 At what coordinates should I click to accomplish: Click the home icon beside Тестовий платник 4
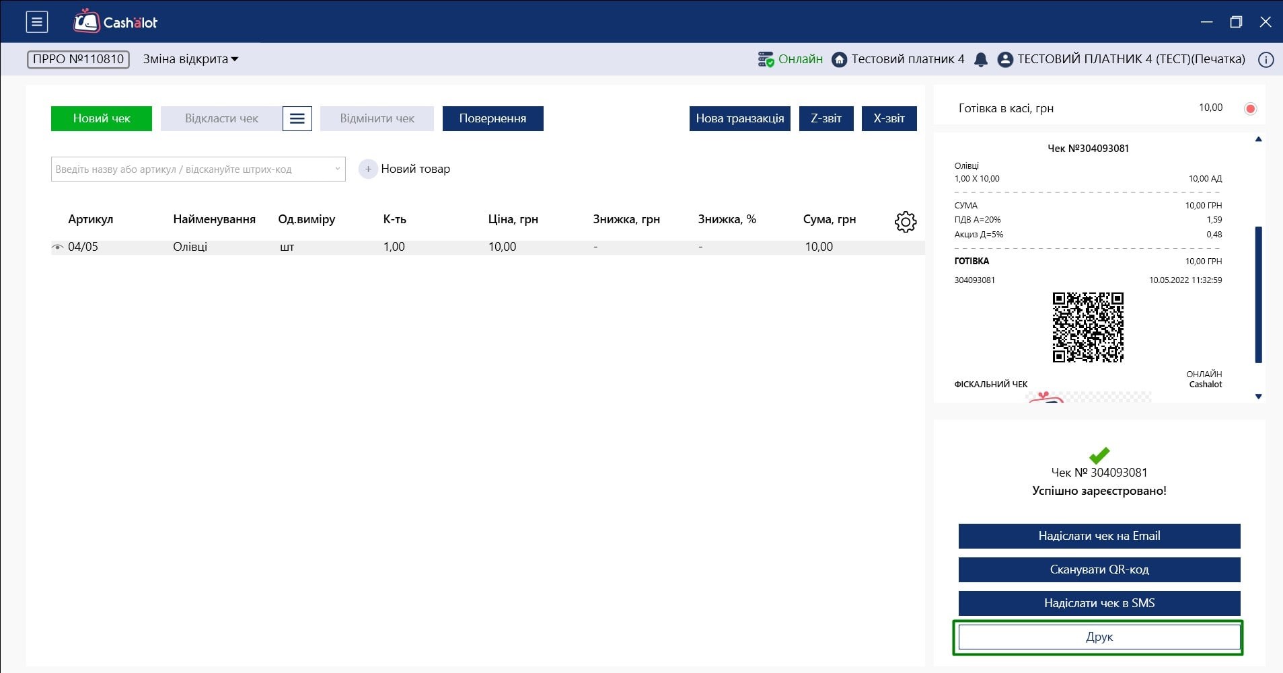pyautogui.click(x=839, y=60)
